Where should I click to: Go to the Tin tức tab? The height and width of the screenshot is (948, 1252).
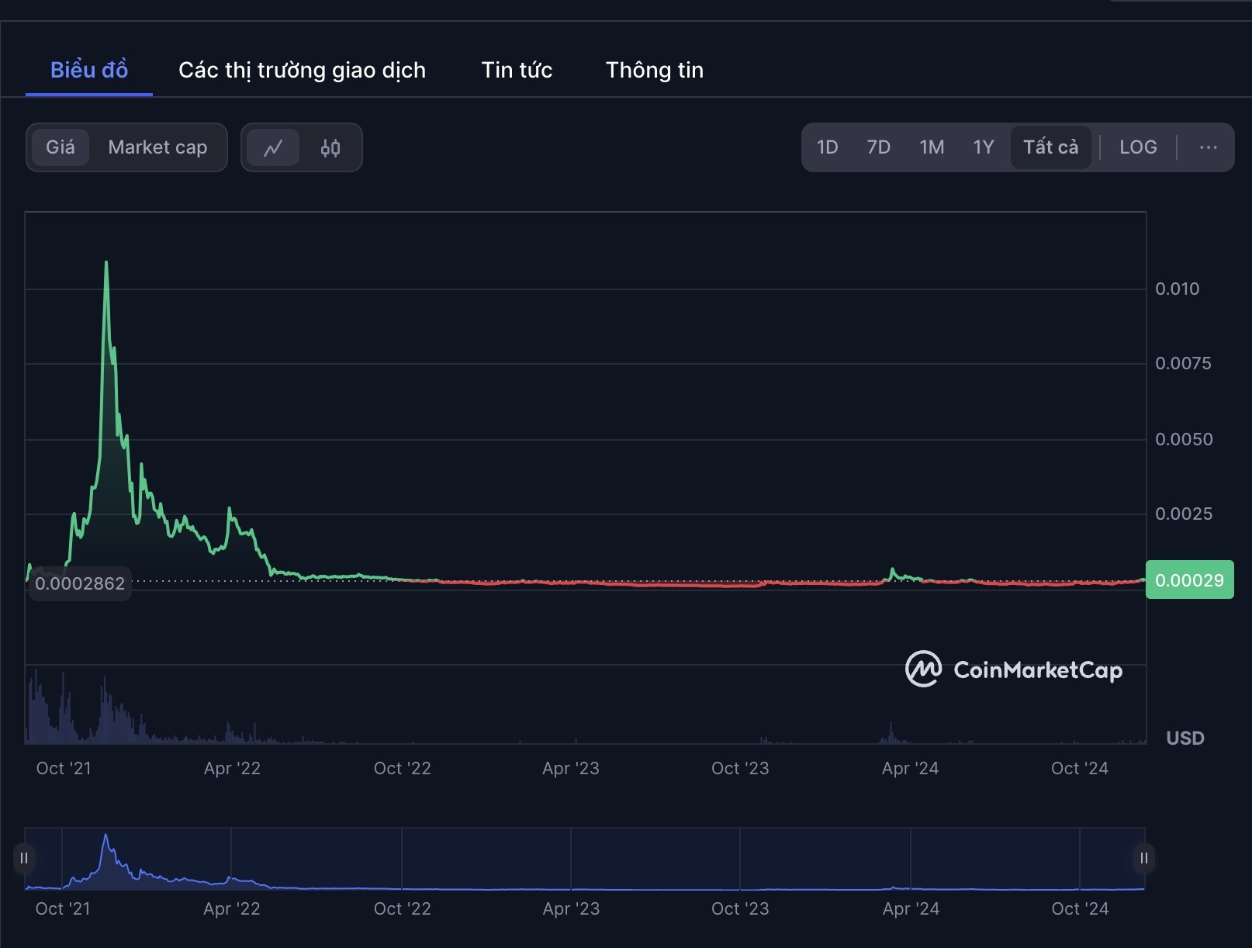coord(517,70)
